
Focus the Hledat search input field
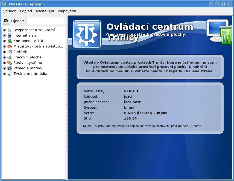click(45, 21)
